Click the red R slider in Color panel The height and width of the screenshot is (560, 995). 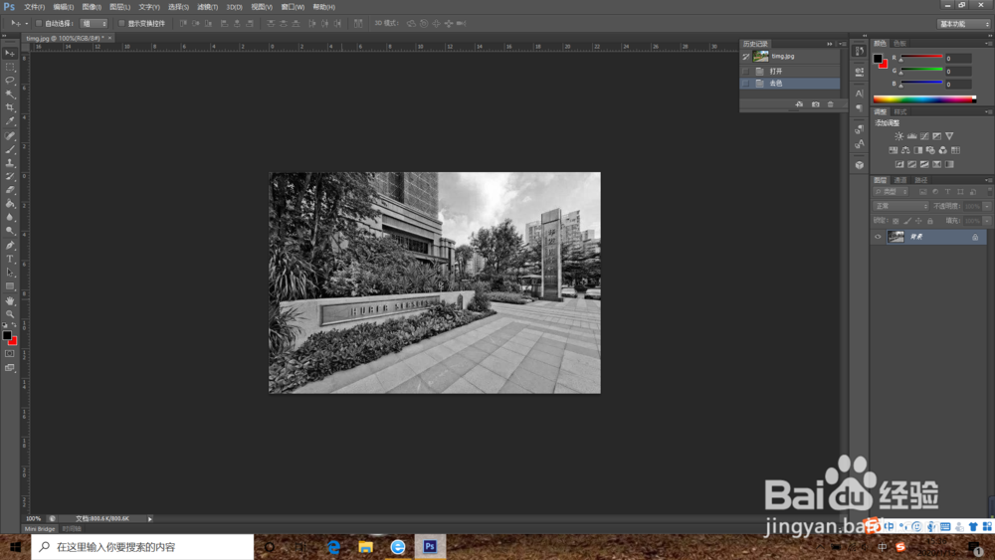click(x=921, y=58)
